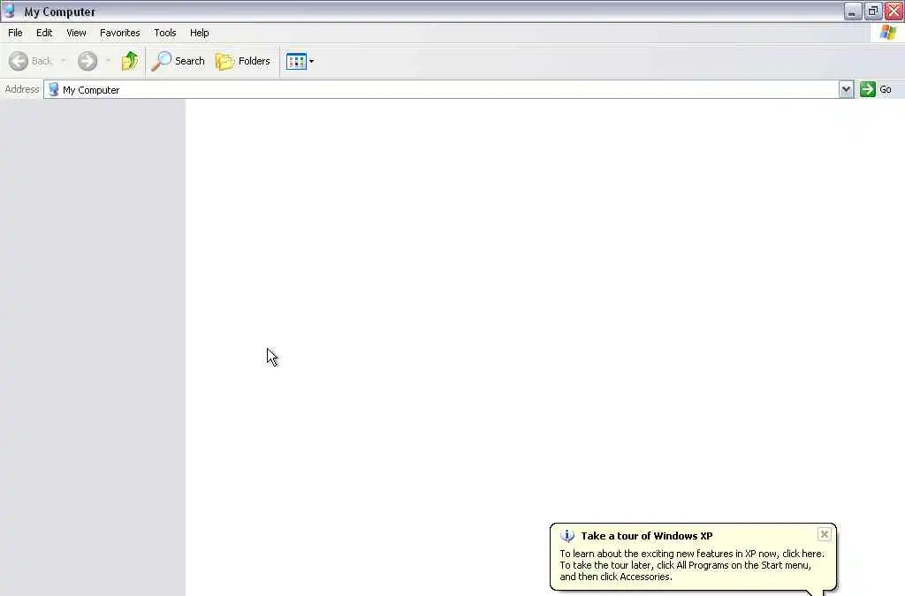
Task: Click the Windows flag logo
Action: [887, 33]
